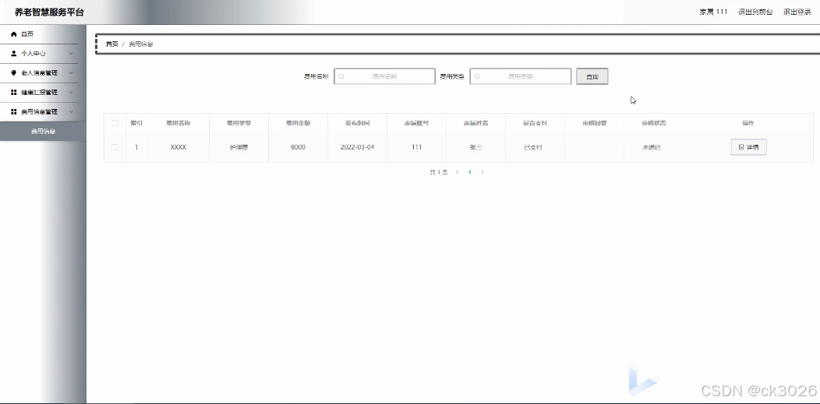
Task: Tick the select-all checkbox in table header
Action: 115,123
